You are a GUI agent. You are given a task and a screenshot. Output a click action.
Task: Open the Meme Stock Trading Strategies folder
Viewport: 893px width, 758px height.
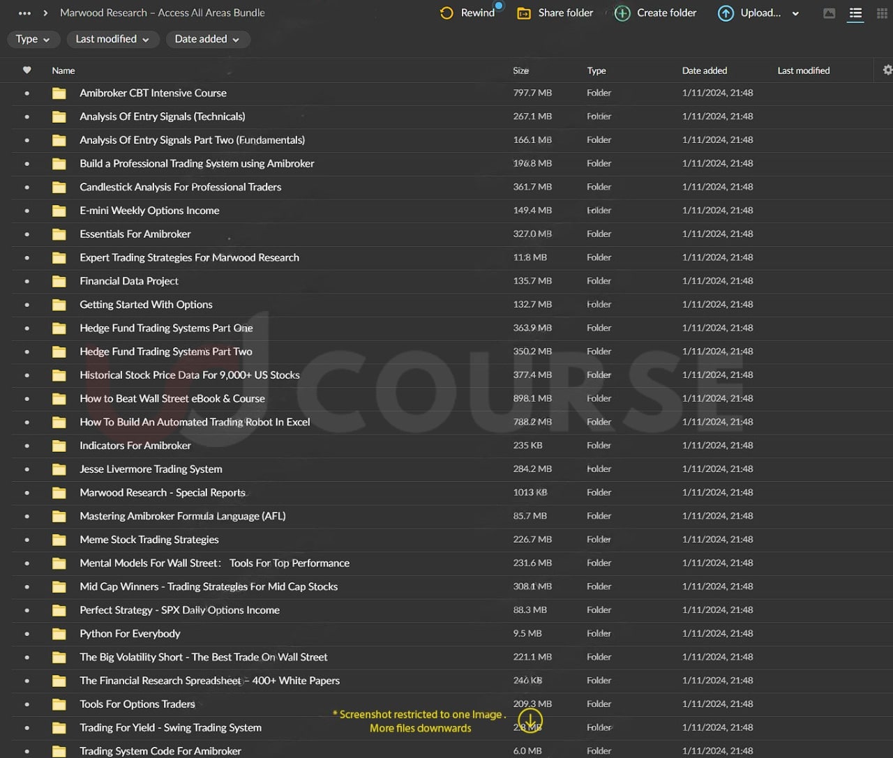[149, 540]
